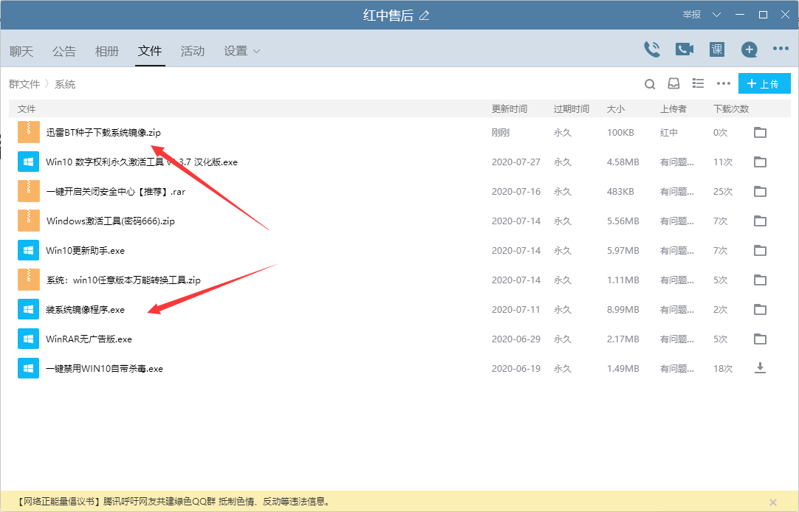
Task: Click the invite members plus icon
Action: coord(749,49)
